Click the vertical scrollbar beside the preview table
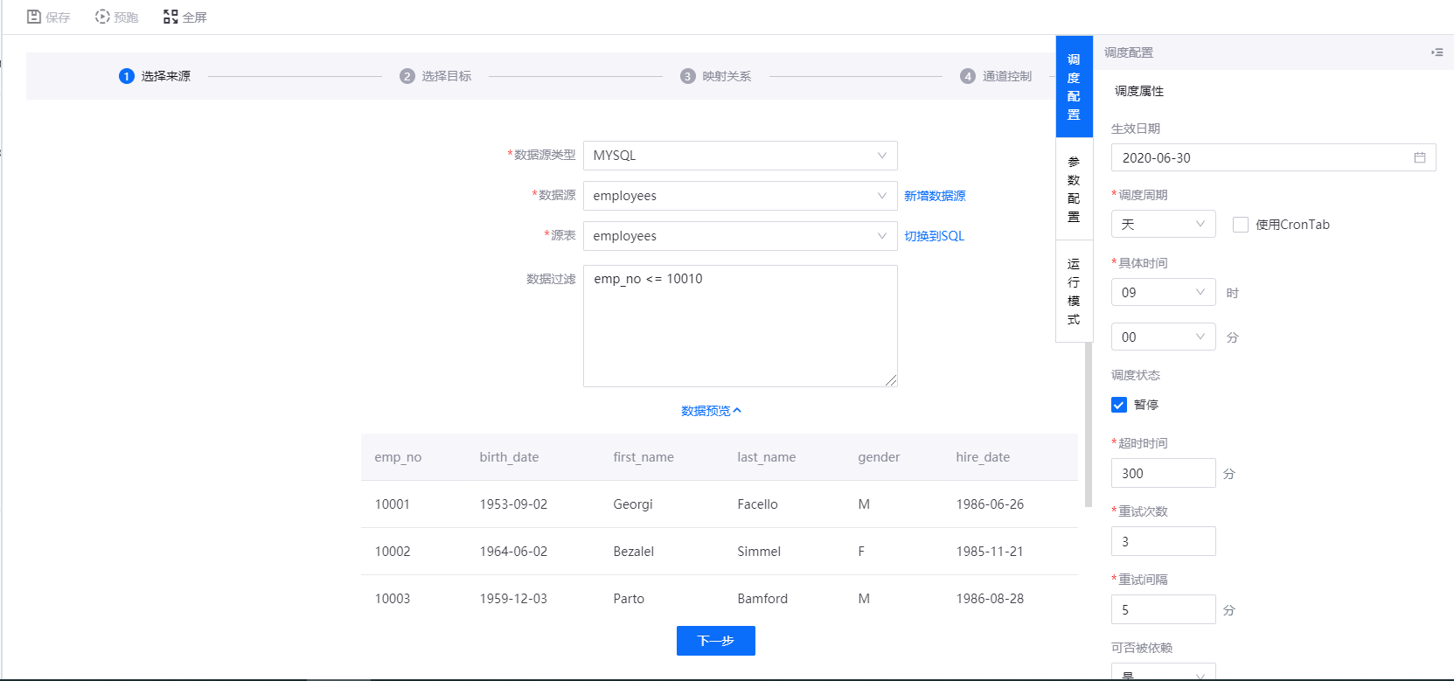Image resolution: width=1454 pixels, height=681 pixels. click(x=1088, y=424)
